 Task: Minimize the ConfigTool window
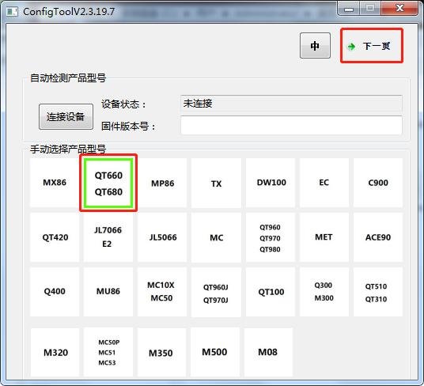point(349,9)
